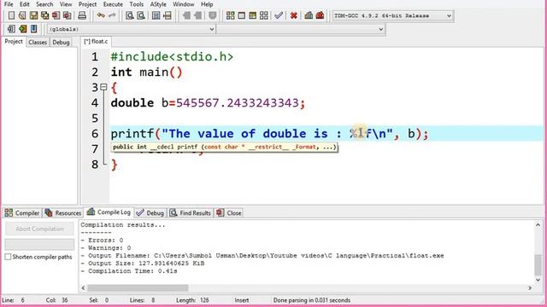Click the Go to line icon
Viewport: 547px width, 307px height.
point(168,15)
